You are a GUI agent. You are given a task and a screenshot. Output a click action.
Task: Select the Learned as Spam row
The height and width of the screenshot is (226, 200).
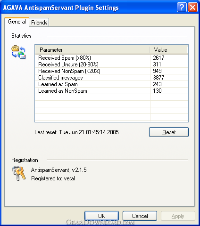(111, 84)
